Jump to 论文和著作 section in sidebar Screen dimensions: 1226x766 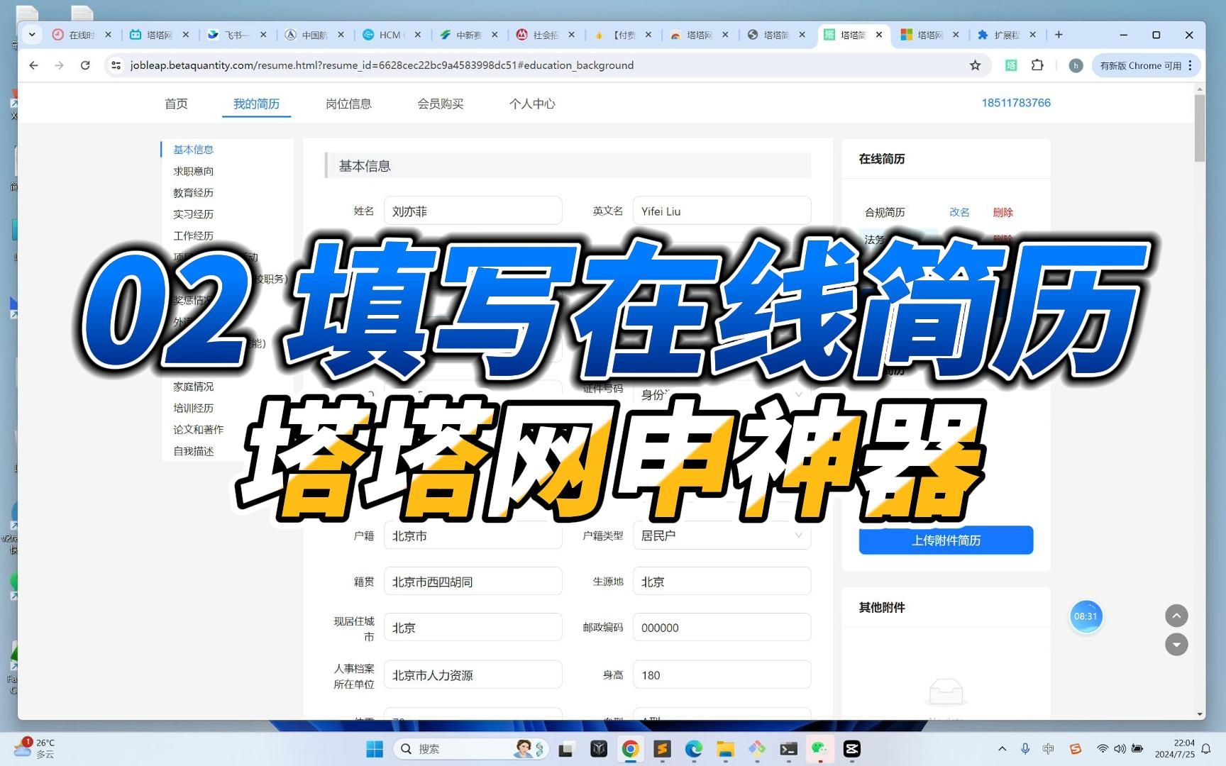click(198, 429)
